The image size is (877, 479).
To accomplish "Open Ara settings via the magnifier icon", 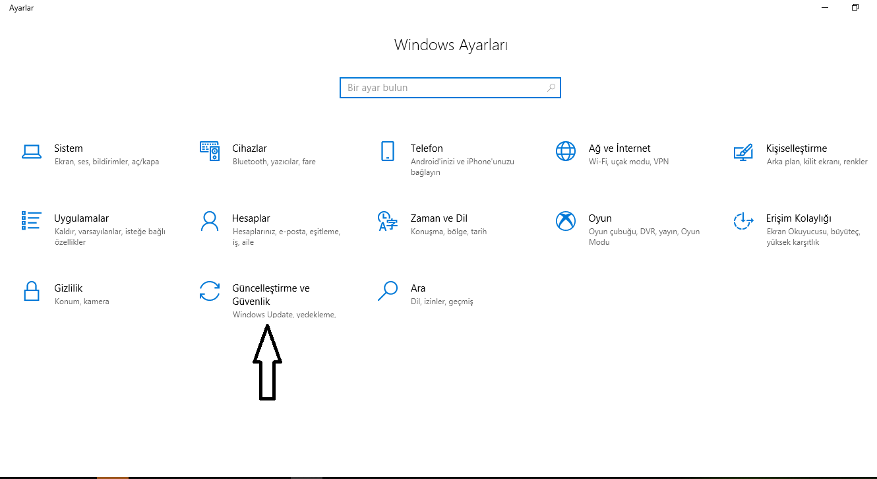I will click(388, 291).
